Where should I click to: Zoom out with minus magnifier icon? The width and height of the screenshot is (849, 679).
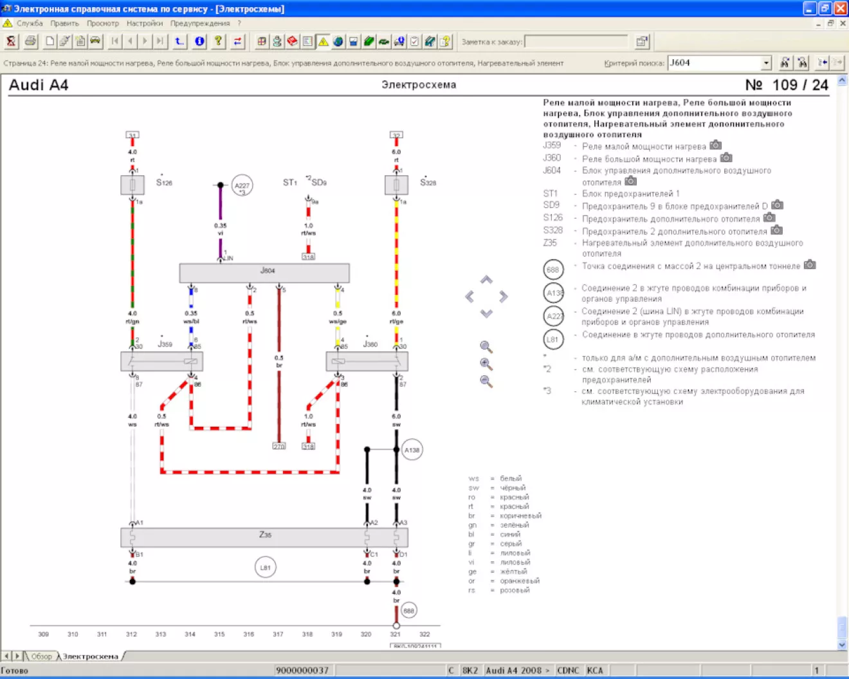pyautogui.click(x=486, y=382)
